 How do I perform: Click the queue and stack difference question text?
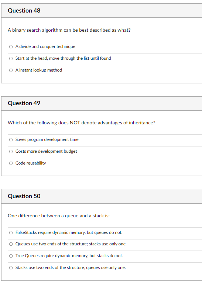(x=59, y=216)
